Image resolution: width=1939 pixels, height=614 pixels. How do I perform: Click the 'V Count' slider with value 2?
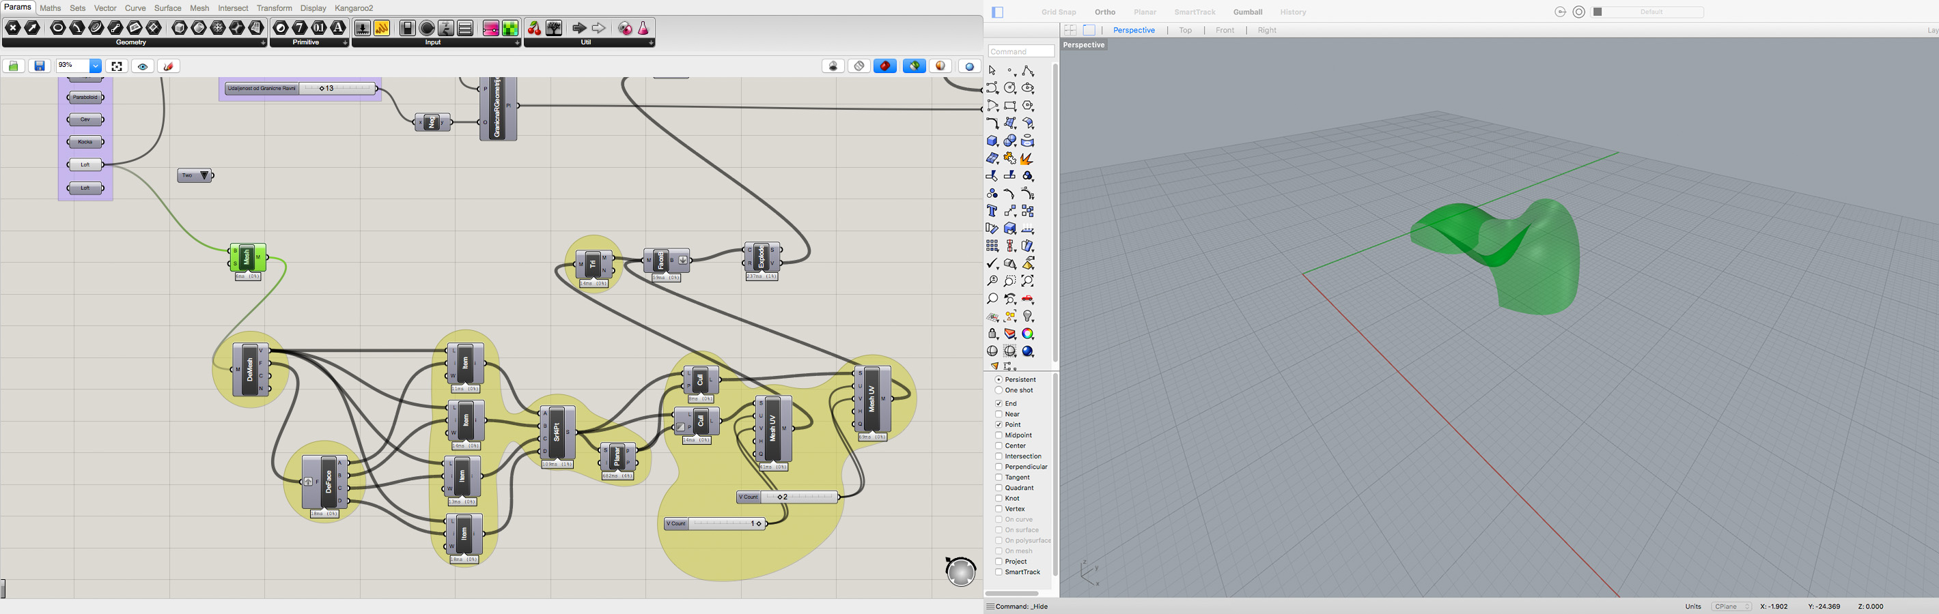tap(787, 497)
